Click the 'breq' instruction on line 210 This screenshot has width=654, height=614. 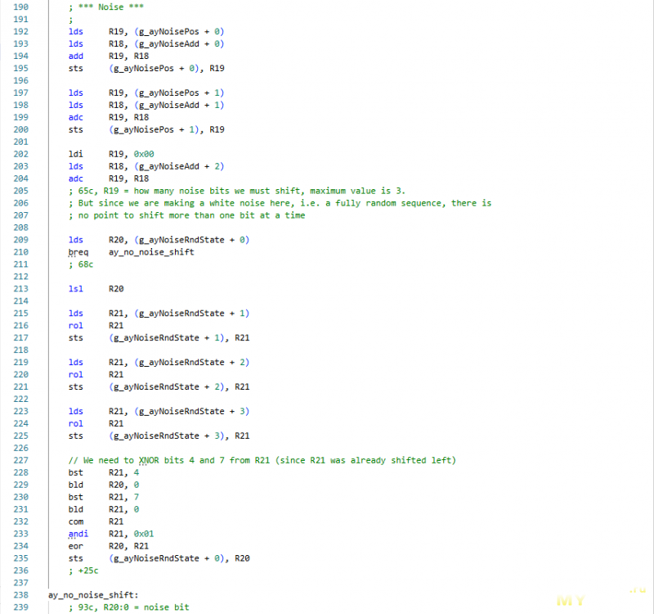point(78,252)
